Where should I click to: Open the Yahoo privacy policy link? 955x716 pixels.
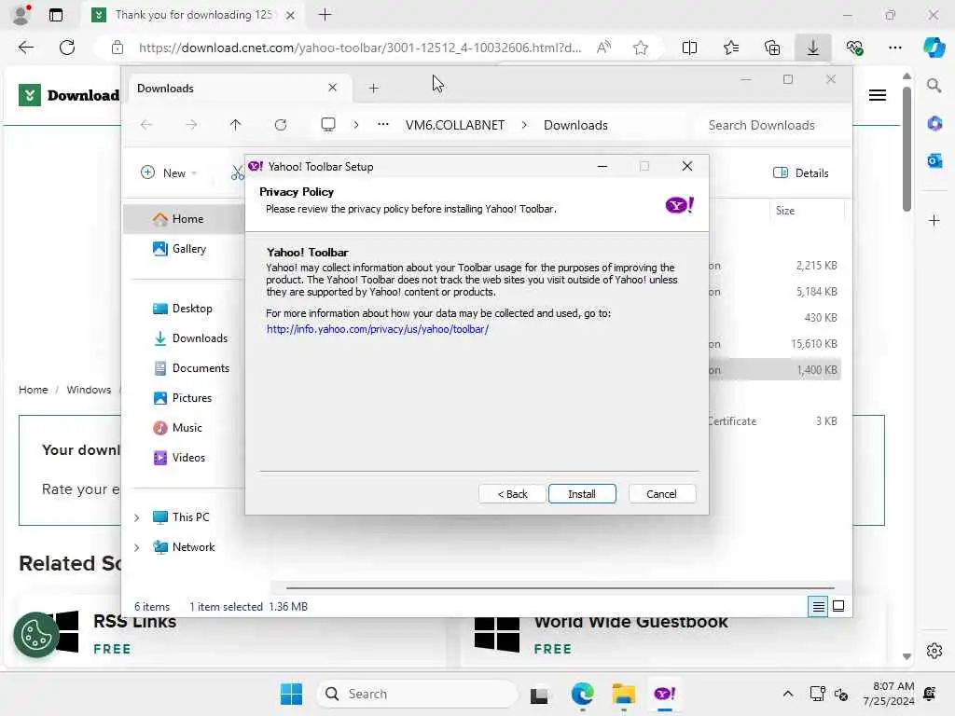[378, 329]
